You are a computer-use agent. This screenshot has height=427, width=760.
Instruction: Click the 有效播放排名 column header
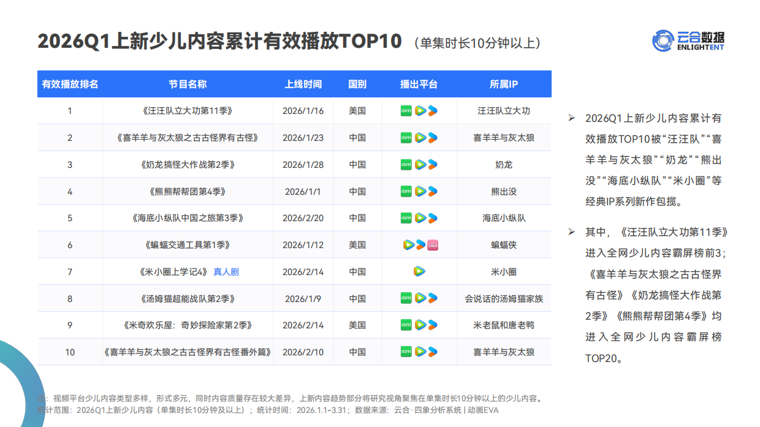70,84
